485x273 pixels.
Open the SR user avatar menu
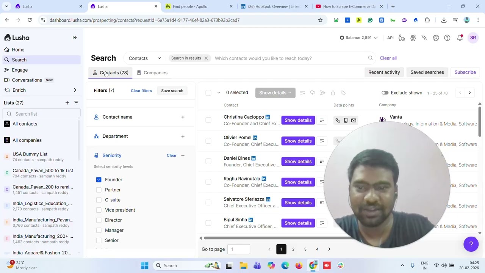point(473,38)
